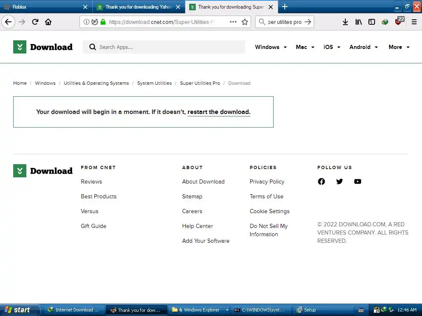Image resolution: width=422 pixels, height=316 pixels.
Task: Click the Internet Download Manager toolbar icon
Action: pyautogui.click(x=385, y=22)
